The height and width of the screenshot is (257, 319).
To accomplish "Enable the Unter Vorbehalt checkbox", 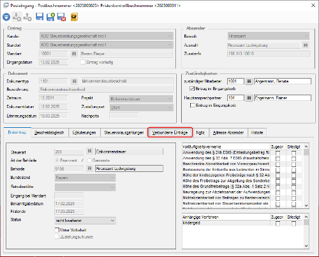I will pos(57,230).
